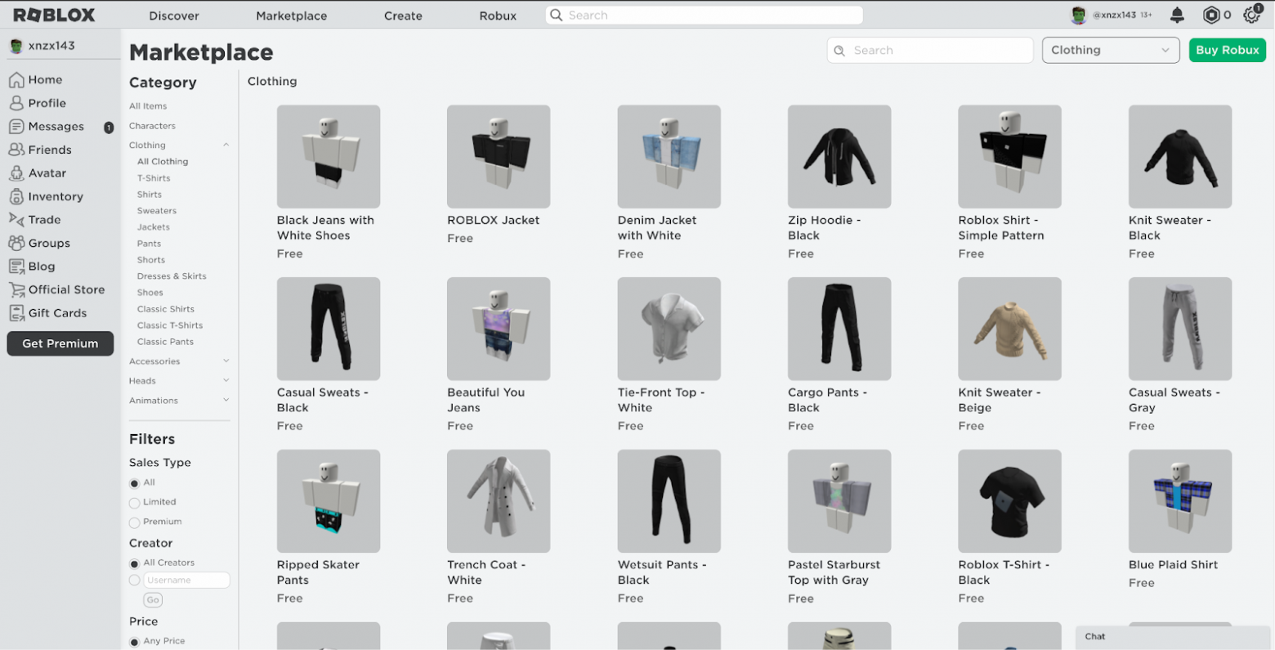Click the Go button under Creator
The height and width of the screenshot is (650, 1275).
click(x=153, y=600)
